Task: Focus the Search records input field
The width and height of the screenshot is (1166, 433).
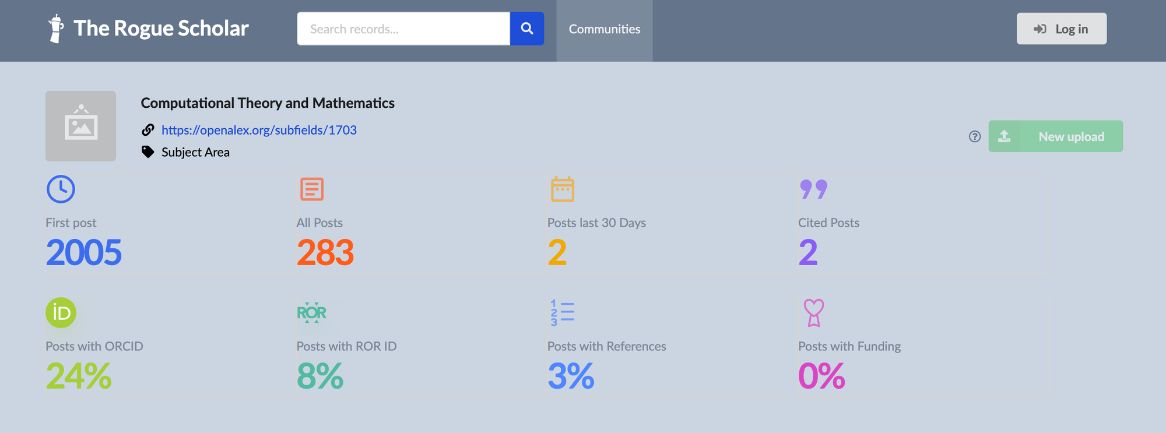Action: (x=403, y=29)
